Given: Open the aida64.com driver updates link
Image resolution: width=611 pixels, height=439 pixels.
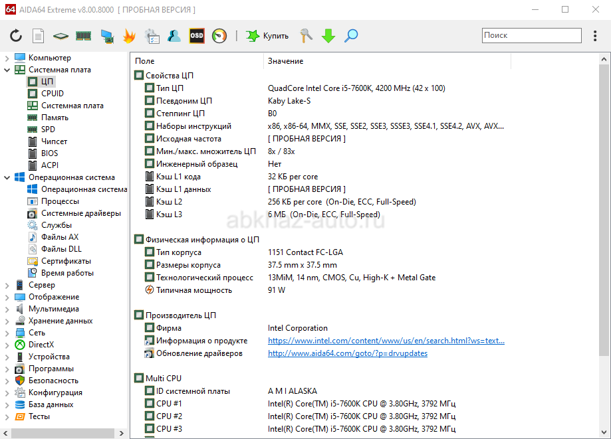Looking at the screenshot, I should tap(347, 353).
